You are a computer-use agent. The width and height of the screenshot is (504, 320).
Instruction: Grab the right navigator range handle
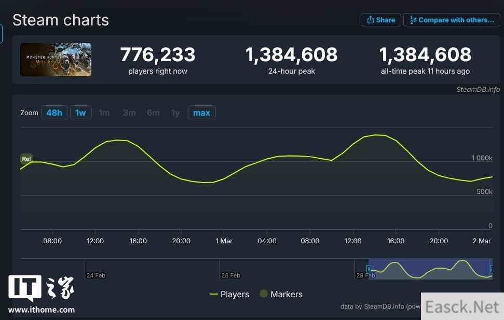[492, 269]
